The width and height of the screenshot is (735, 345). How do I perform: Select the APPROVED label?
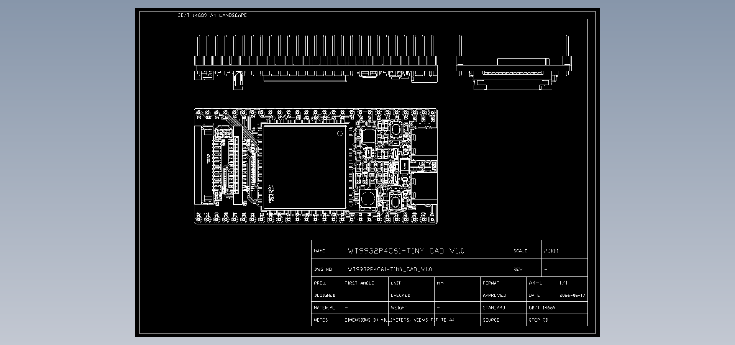tap(494, 296)
